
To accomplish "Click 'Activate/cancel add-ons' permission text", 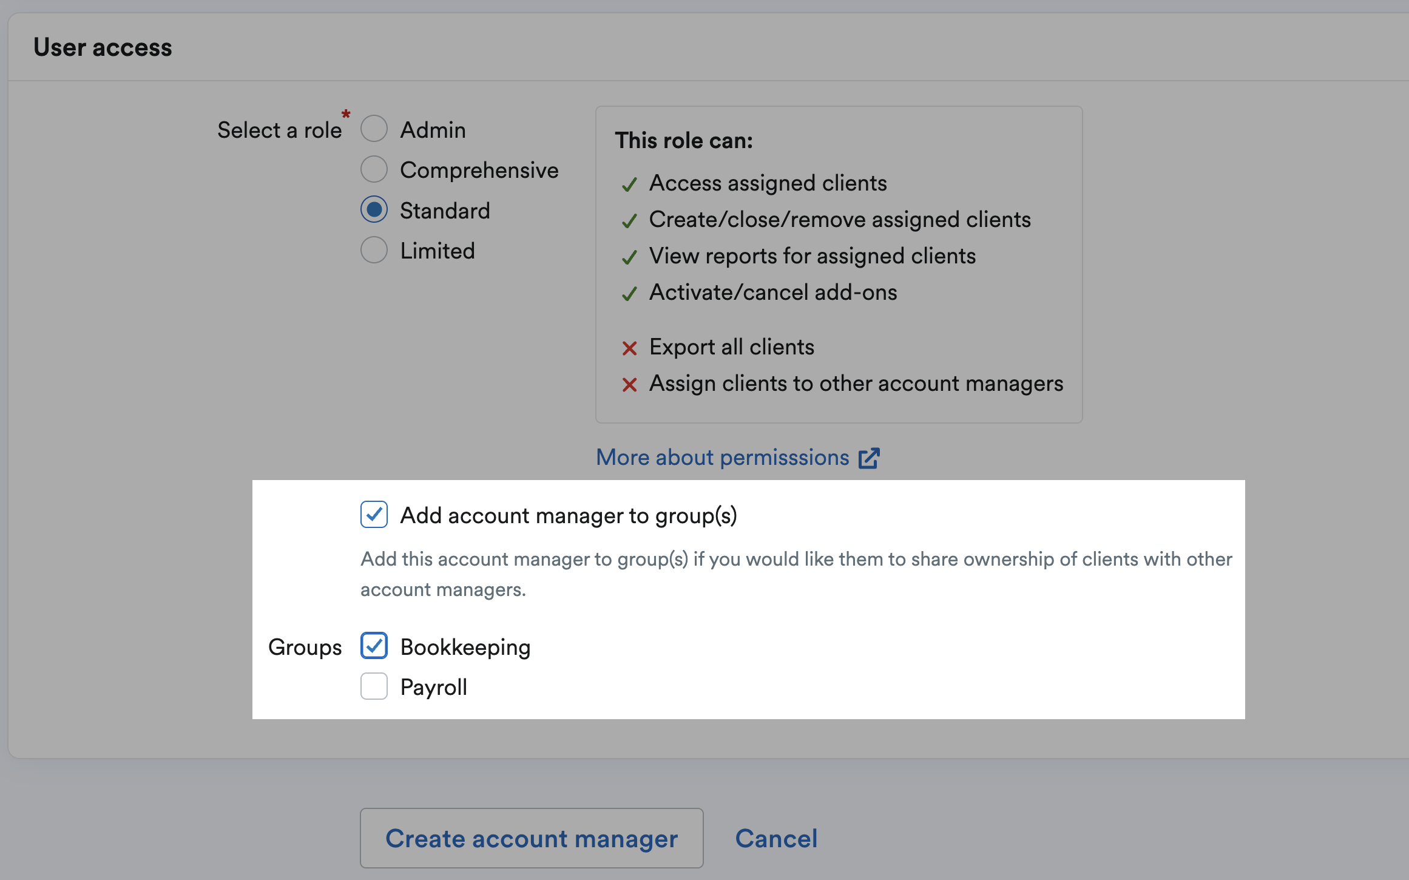I will [x=773, y=293].
